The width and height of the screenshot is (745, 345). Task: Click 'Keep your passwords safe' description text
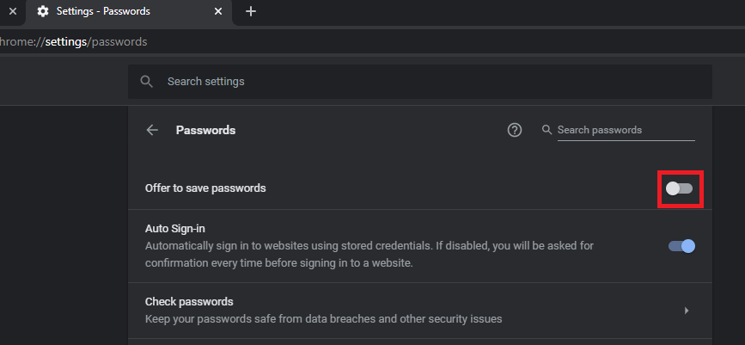[x=323, y=318]
